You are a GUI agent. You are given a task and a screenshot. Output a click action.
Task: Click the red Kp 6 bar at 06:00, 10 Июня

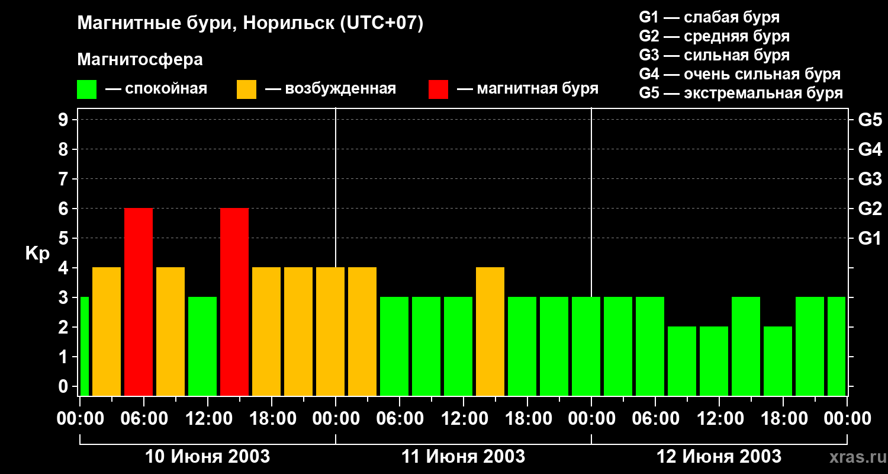[139, 302]
